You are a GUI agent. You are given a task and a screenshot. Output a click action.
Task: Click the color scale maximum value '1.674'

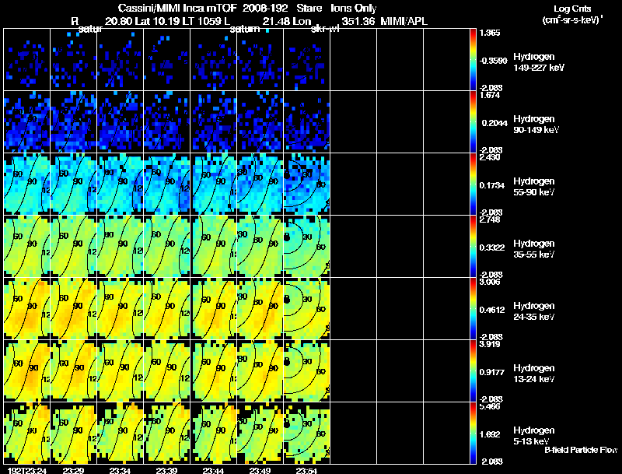(490, 95)
